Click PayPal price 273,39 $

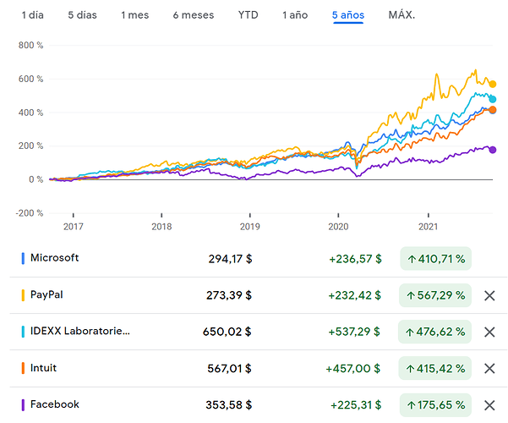pyautogui.click(x=229, y=295)
